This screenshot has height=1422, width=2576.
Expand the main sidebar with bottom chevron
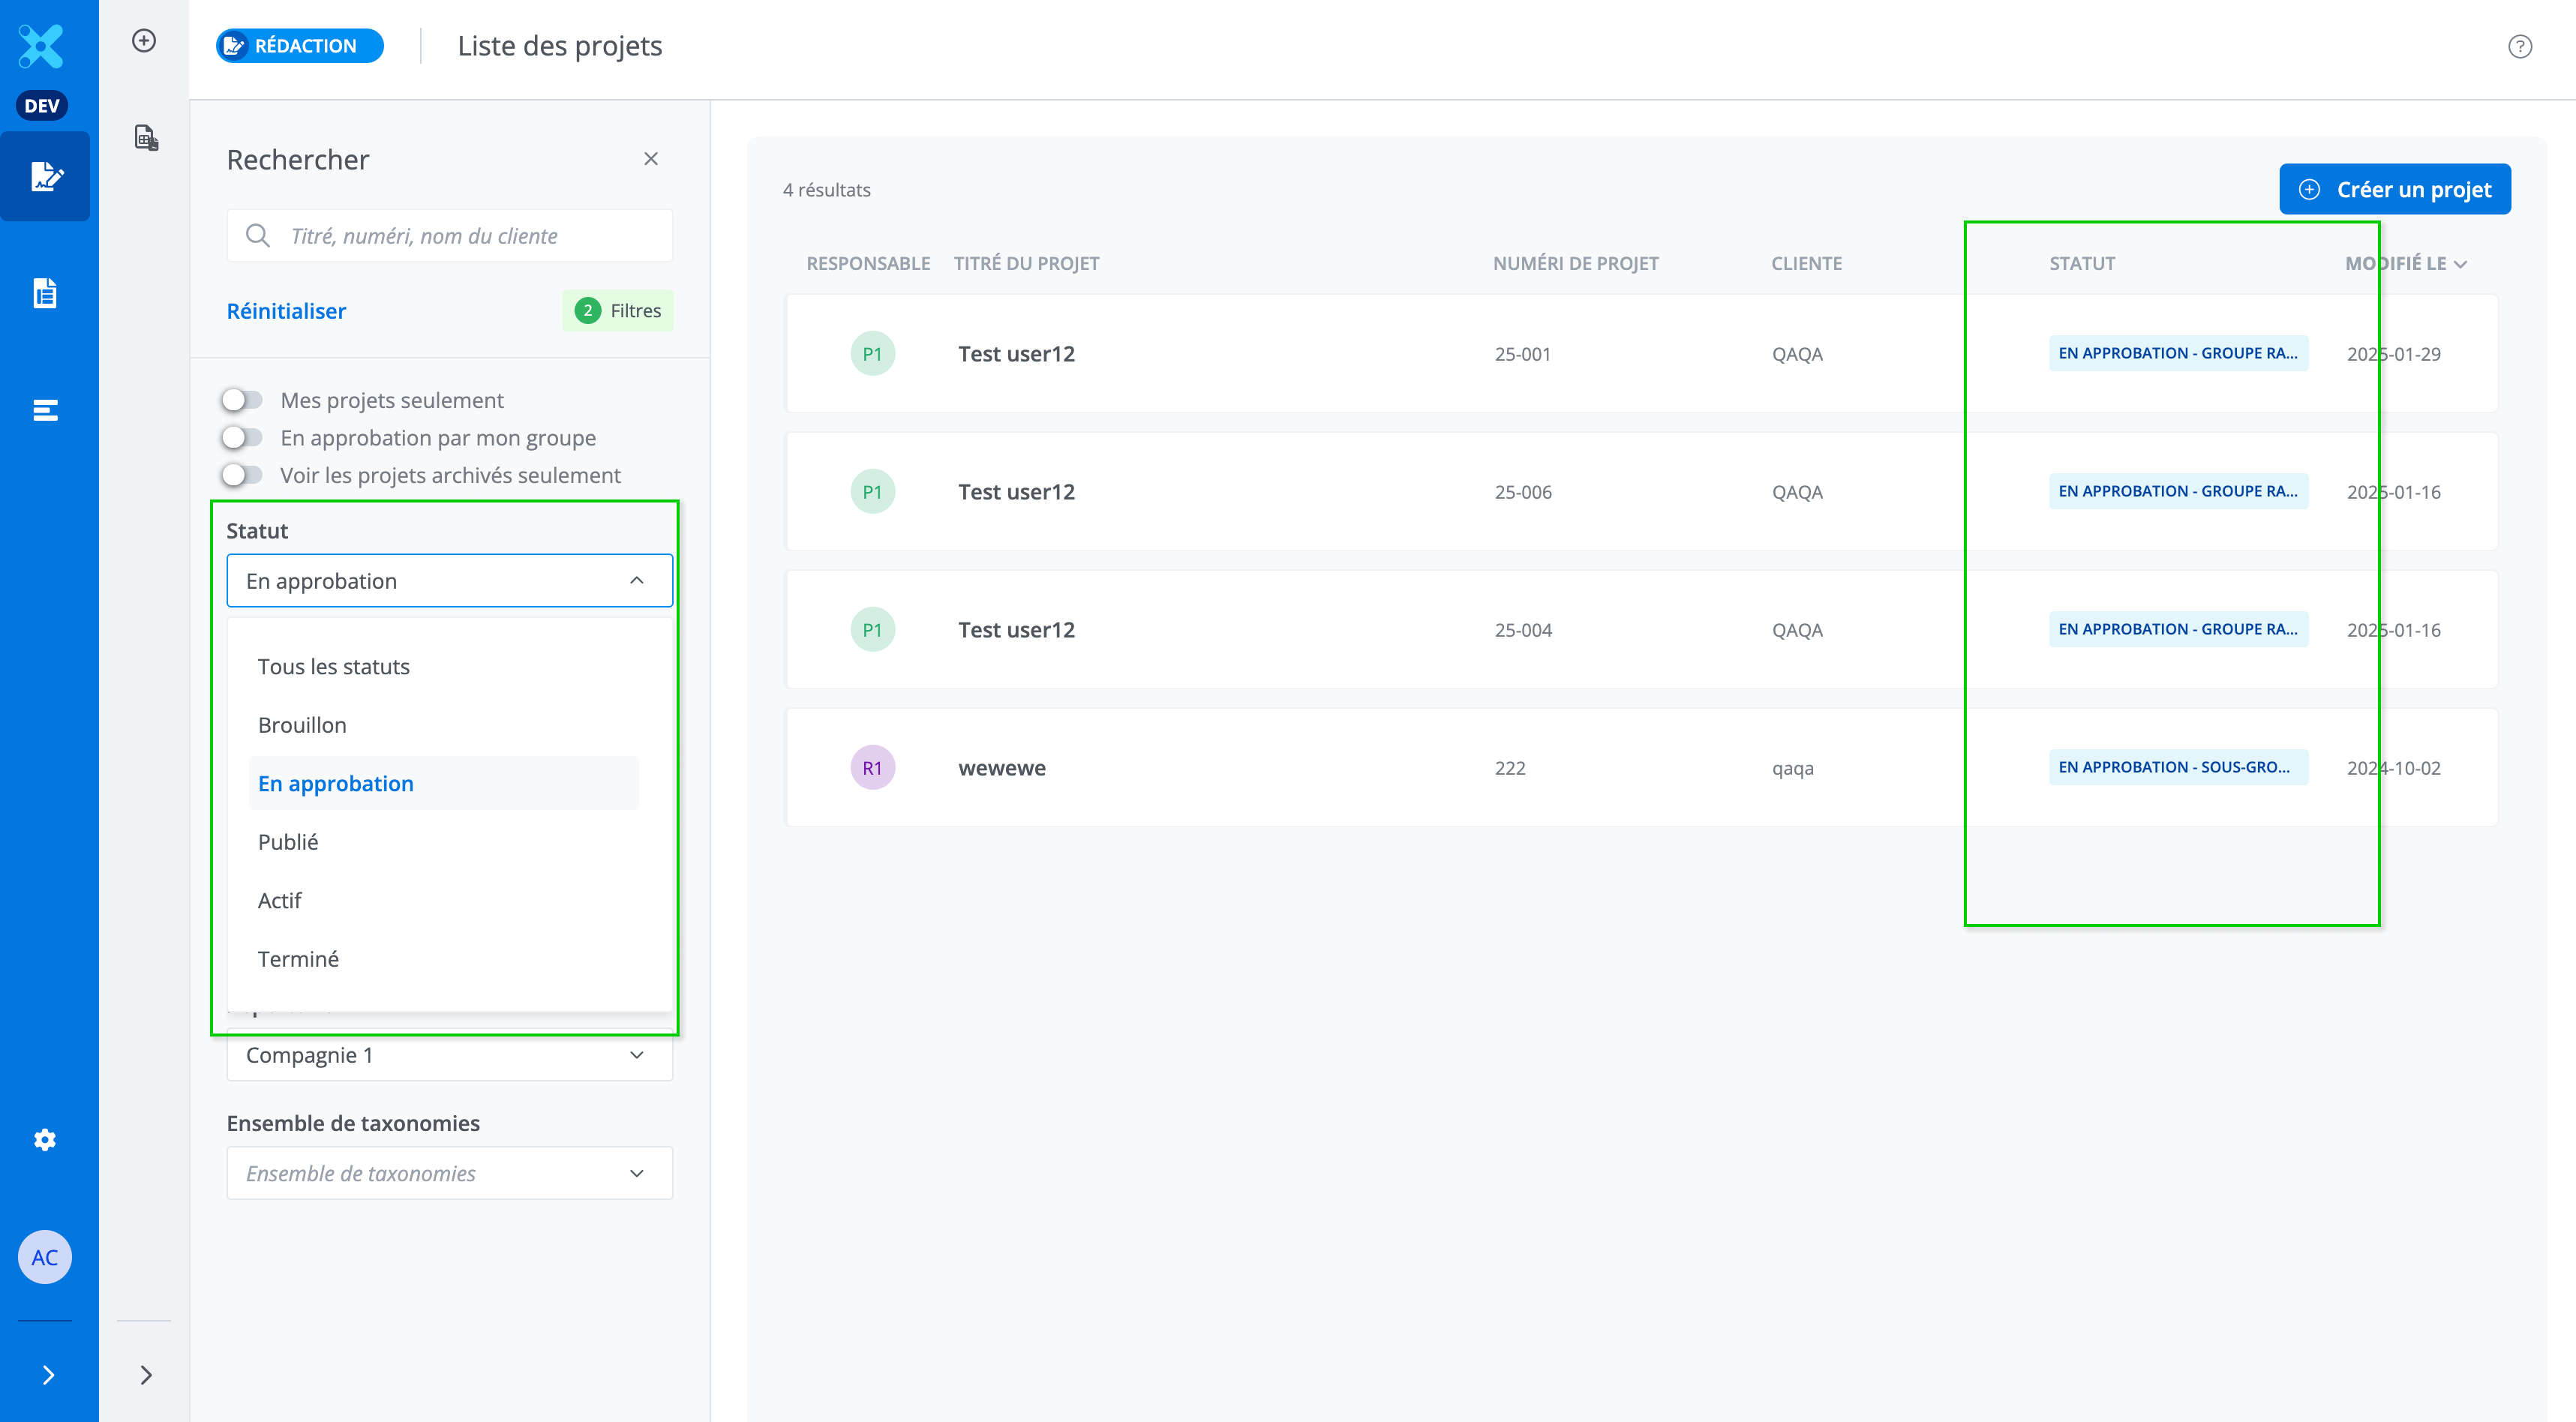coord(47,1374)
